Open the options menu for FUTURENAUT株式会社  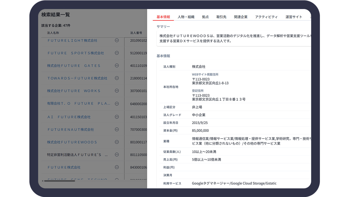(x=117, y=129)
